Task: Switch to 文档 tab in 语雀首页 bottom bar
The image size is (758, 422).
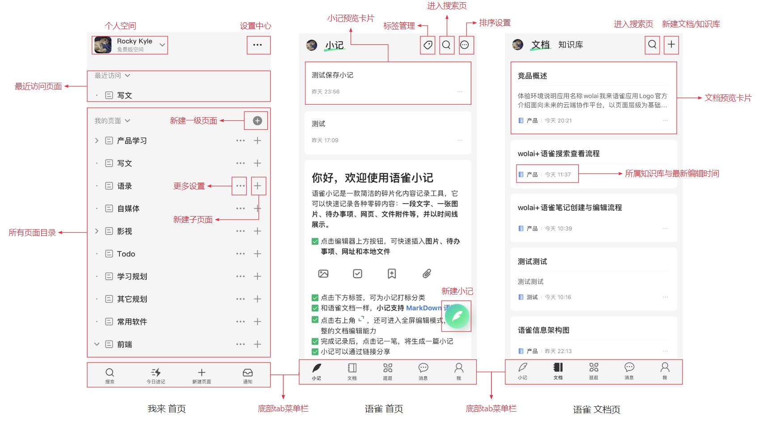Action: tap(352, 371)
